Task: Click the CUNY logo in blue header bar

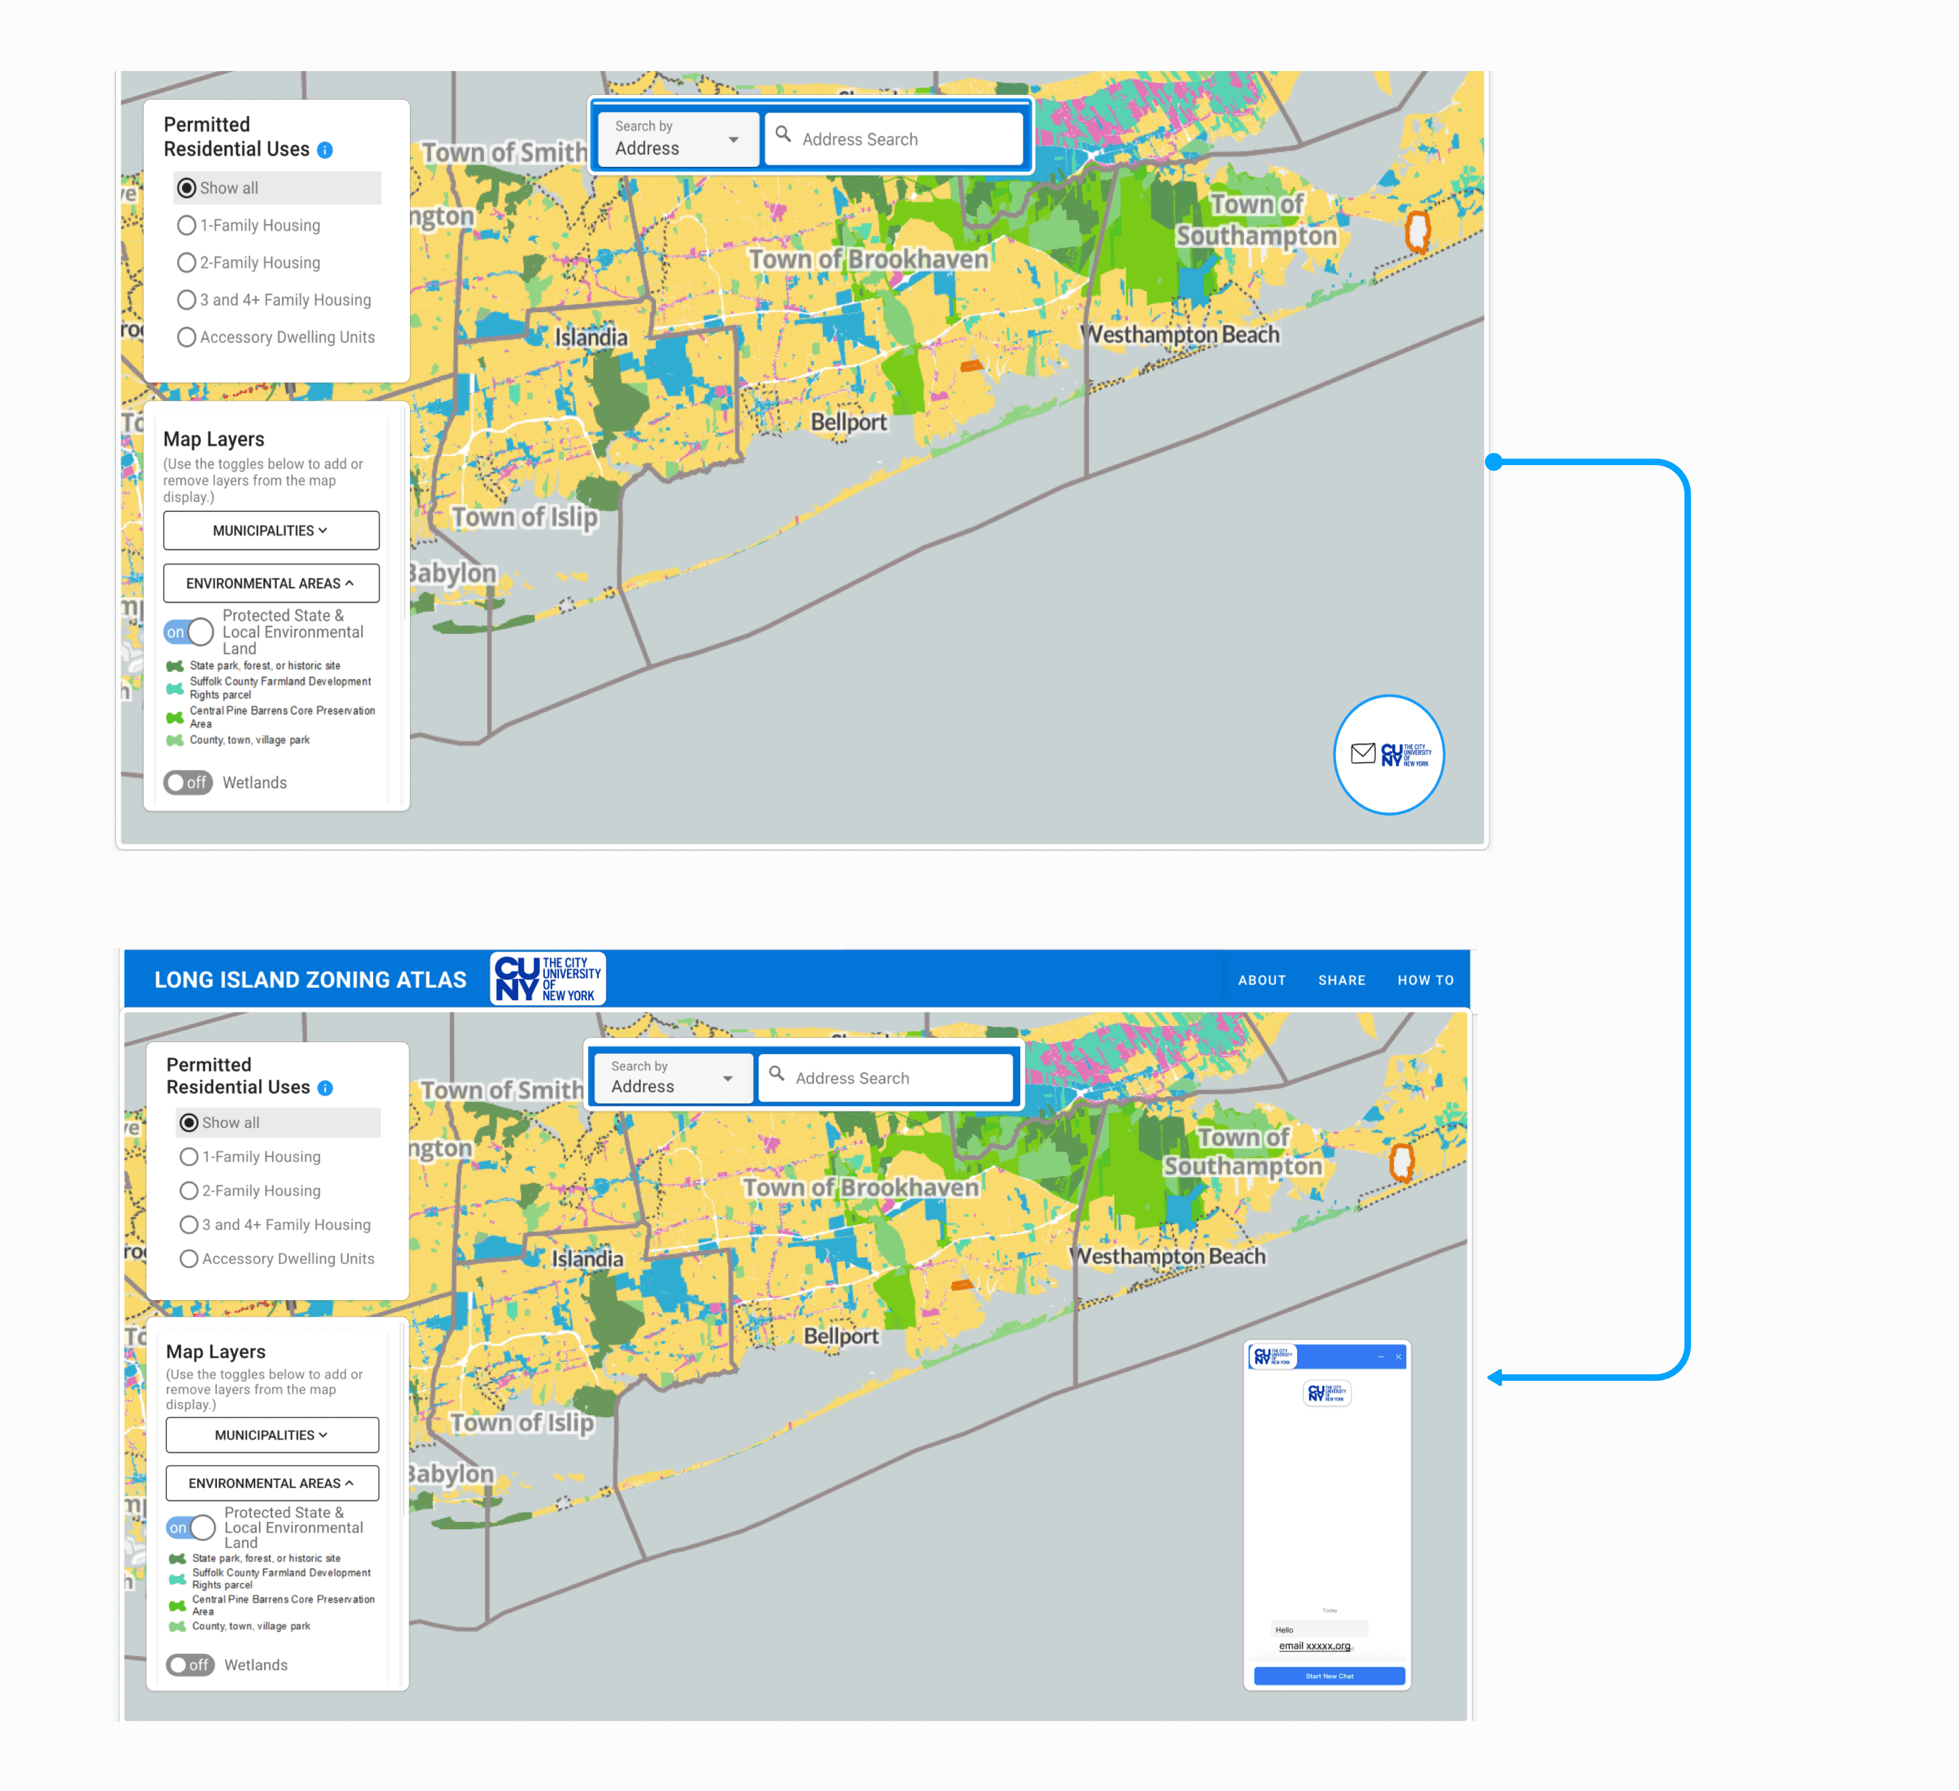Action: coord(547,979)
